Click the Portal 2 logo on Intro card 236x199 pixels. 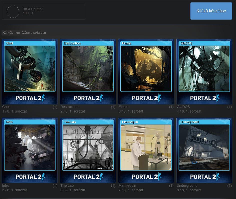pos(30,177)
